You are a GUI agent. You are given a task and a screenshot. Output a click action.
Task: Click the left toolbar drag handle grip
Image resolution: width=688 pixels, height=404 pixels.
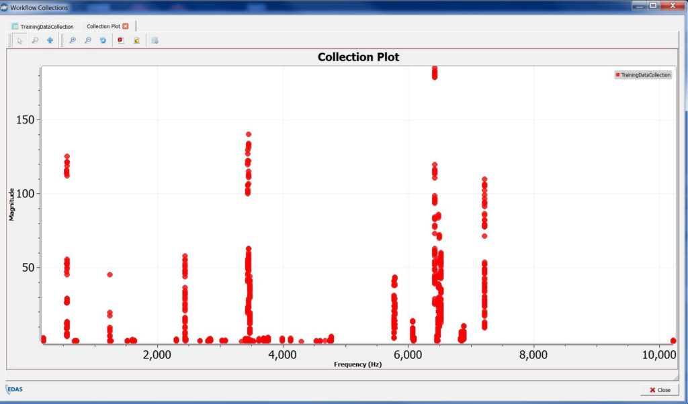10,40
